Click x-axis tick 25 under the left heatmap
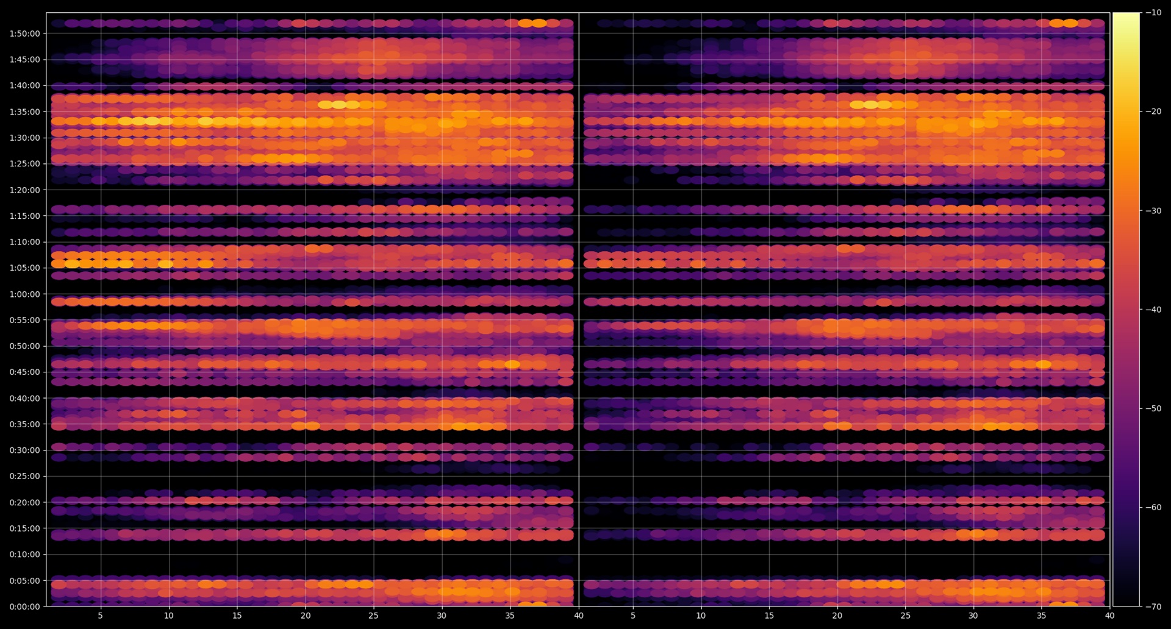This screenshot has width=1171, height=629. (373, 616)
